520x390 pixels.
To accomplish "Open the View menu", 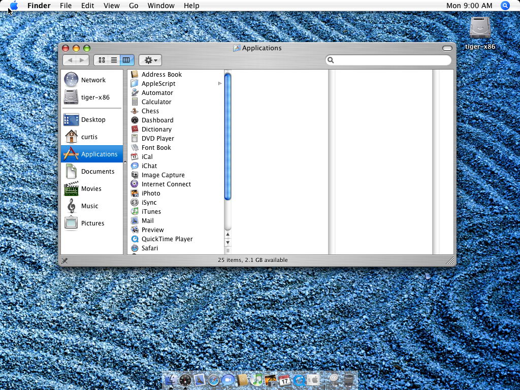I will [x=111, y=6].
